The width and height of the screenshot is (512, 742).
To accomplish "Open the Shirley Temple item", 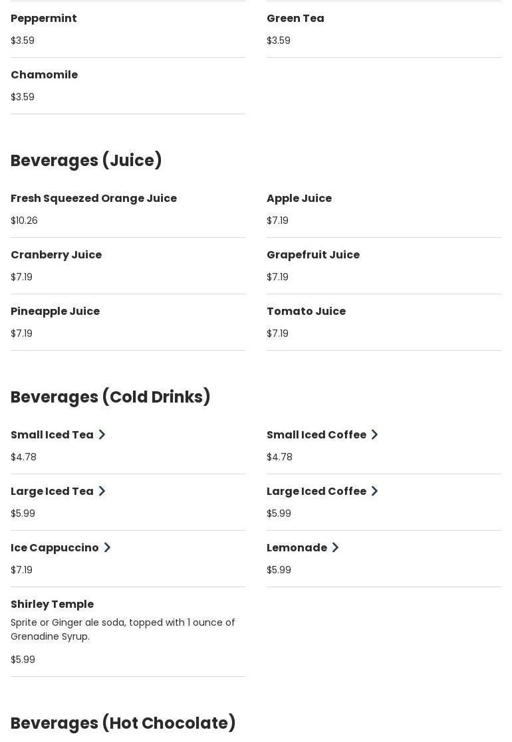I will tap(52, 604).
